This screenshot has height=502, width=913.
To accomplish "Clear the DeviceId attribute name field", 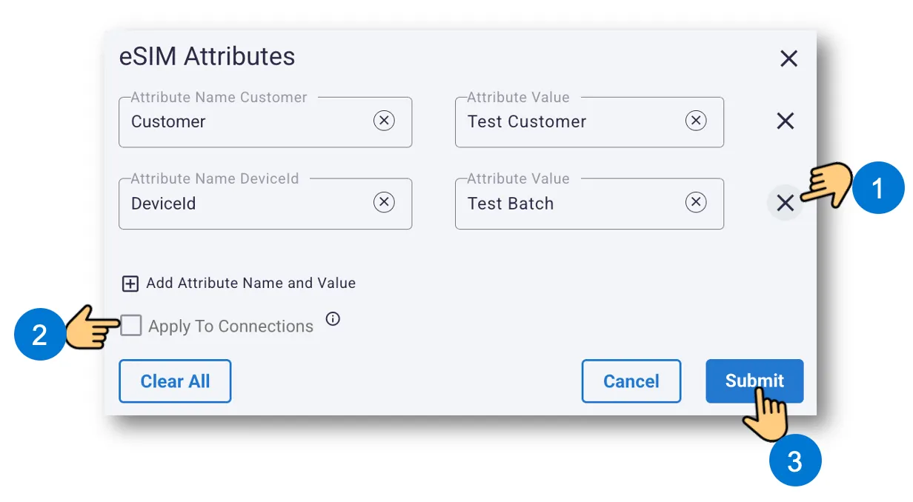I will pyautogui.click(x=384, y=202).
